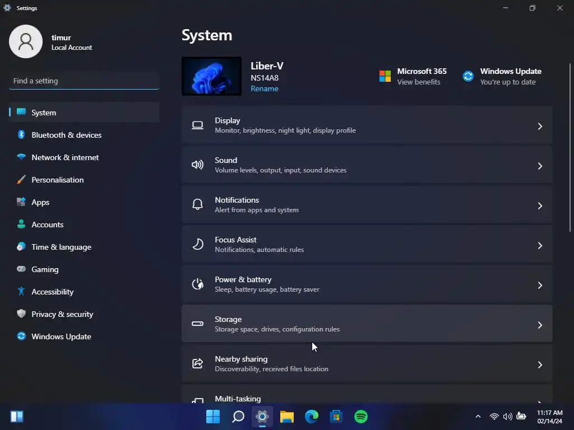Image resolution: width=574 pixels, height=430 pixels.
Task: Click the Focus Assist moon icon
Action: [198, 244]
